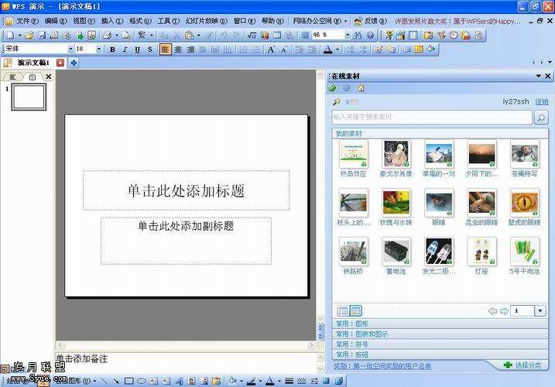Viewport: 555px width, 387px height.
Task: Apply Bold formatting
Action: (112, 50)
